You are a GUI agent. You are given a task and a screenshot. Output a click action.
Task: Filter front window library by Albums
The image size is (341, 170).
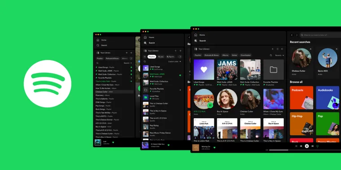(225, 55)
